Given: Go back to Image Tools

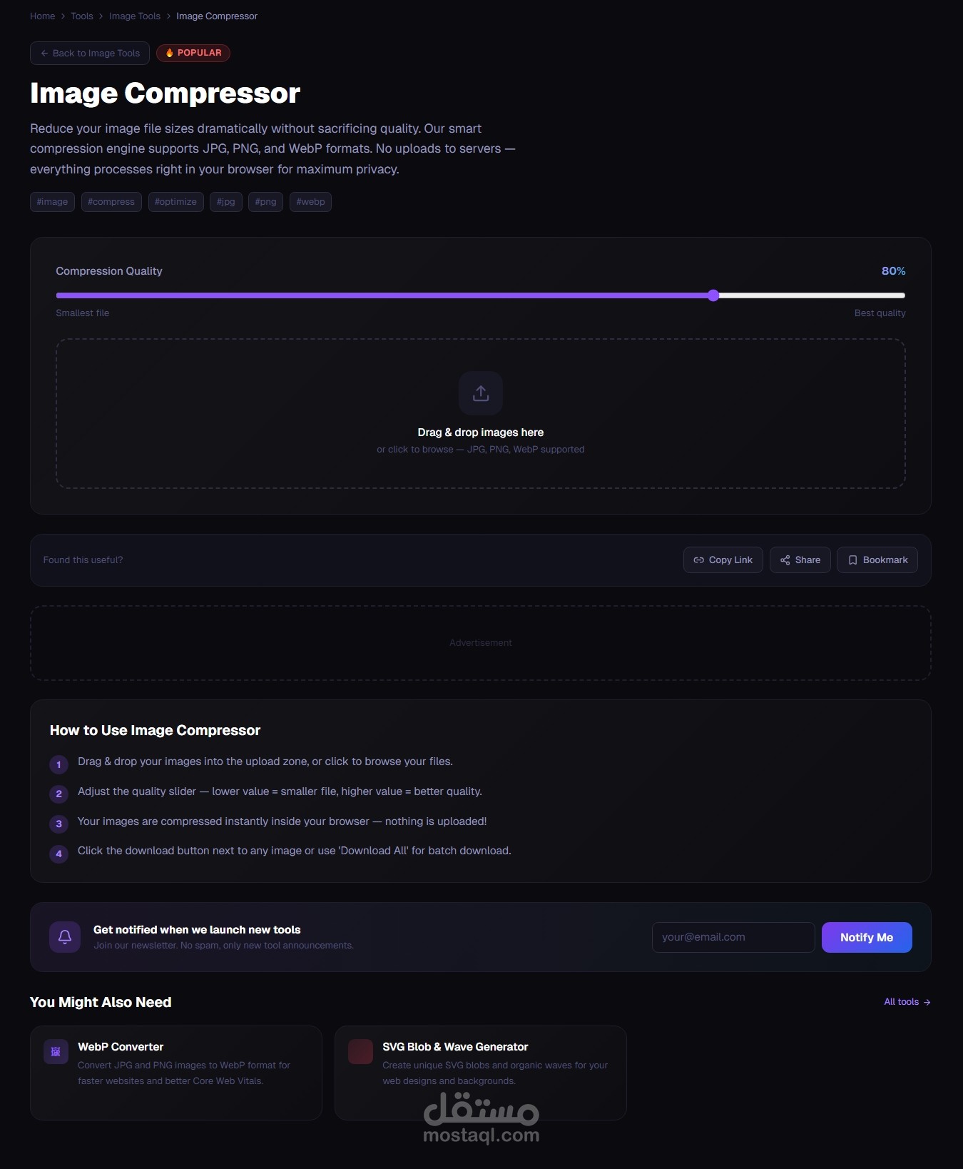Looking at the screenshot, I should (90, 54).
